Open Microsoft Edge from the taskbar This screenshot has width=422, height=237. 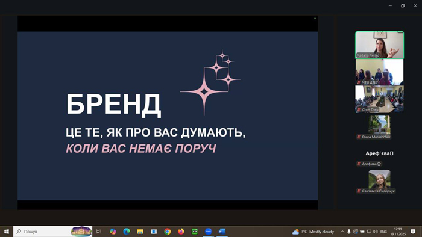tap(127, 232)
